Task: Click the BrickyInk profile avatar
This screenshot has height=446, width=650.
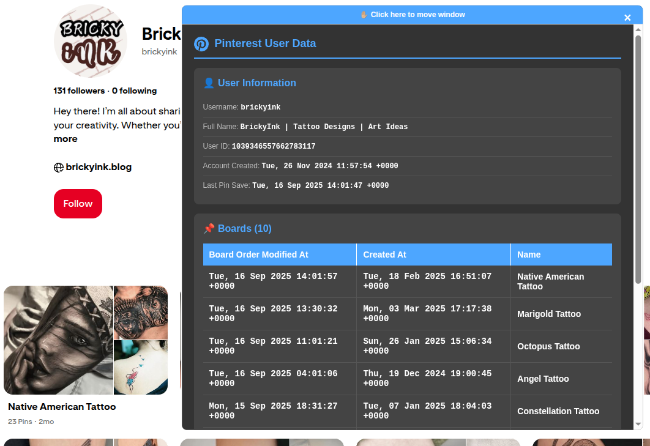Action: (x=90, y=41)
